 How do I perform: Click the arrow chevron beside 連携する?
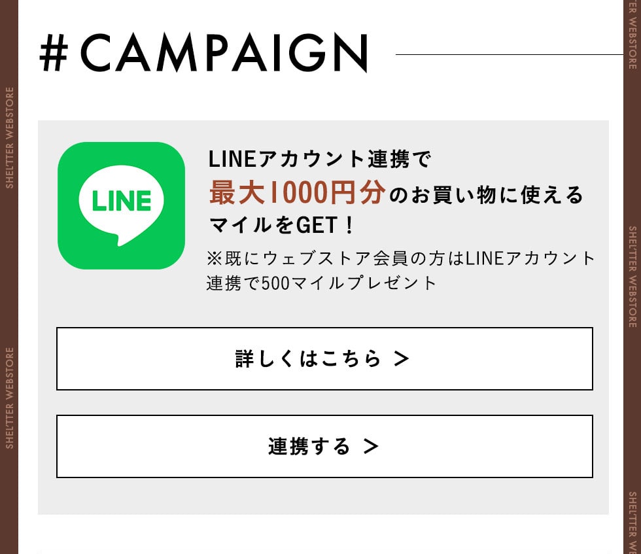pos(371,446)
